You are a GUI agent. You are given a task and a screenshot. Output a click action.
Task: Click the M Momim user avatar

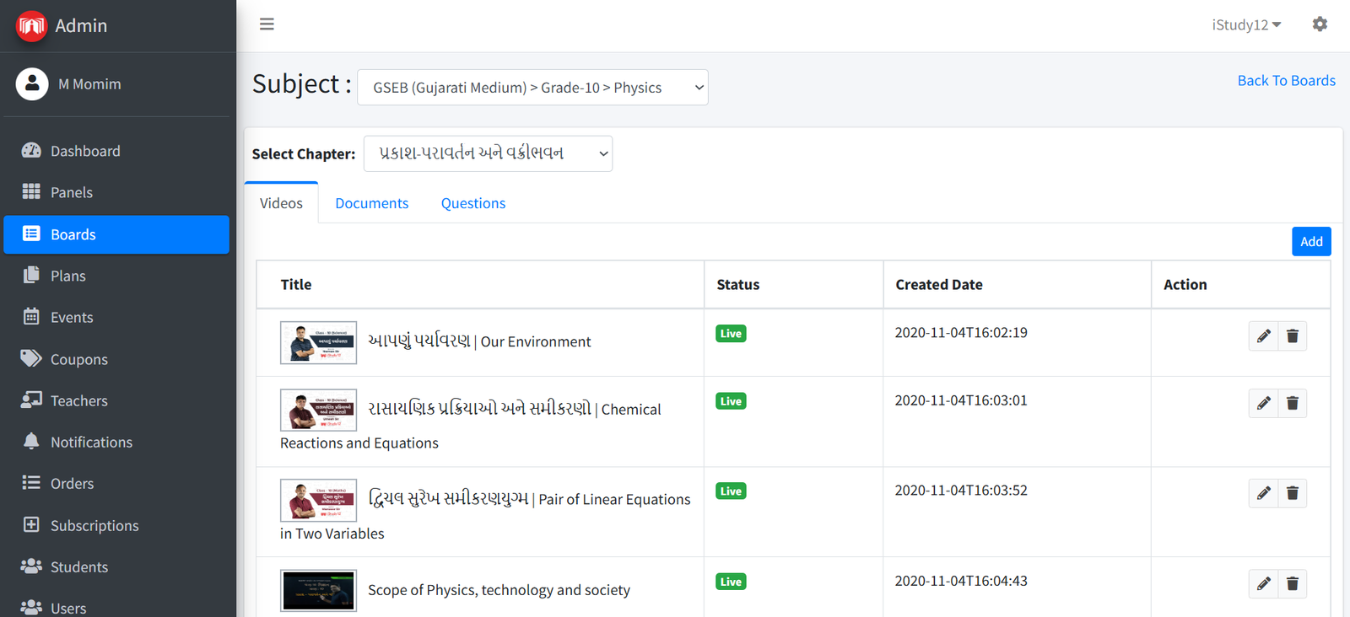tap(32, 84)
